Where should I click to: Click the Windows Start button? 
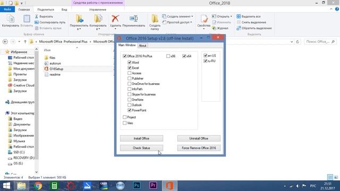pos(6,186)
